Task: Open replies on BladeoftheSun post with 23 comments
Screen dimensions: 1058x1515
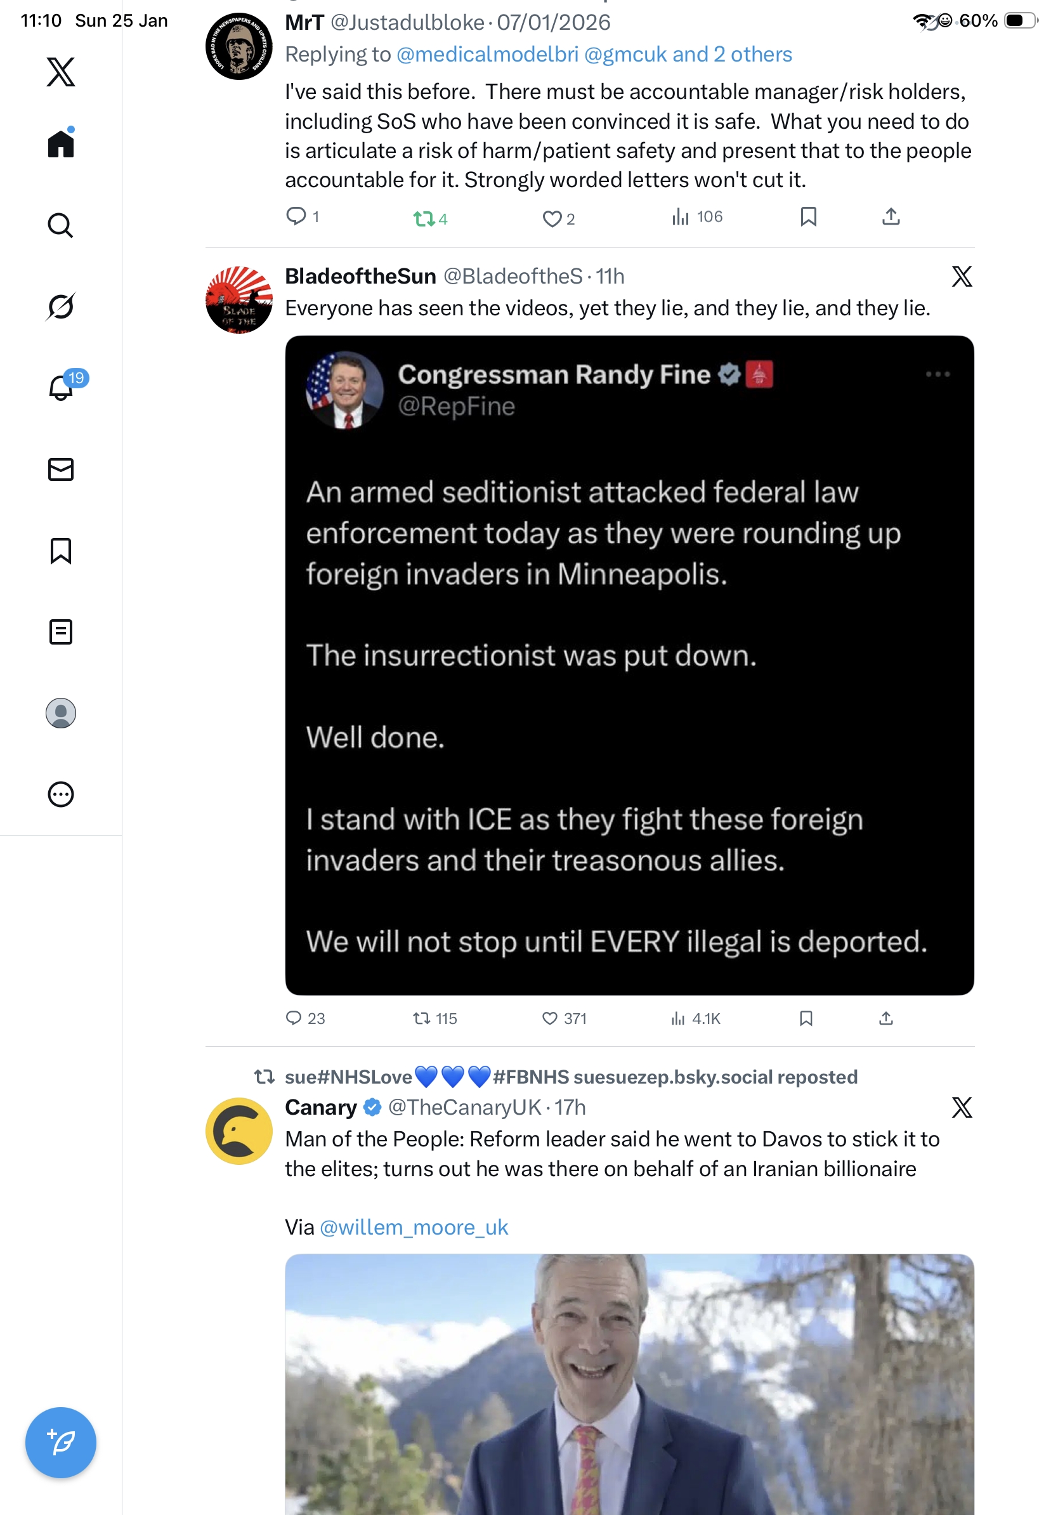Action: pyautogui.click(x=305, y=1019)
